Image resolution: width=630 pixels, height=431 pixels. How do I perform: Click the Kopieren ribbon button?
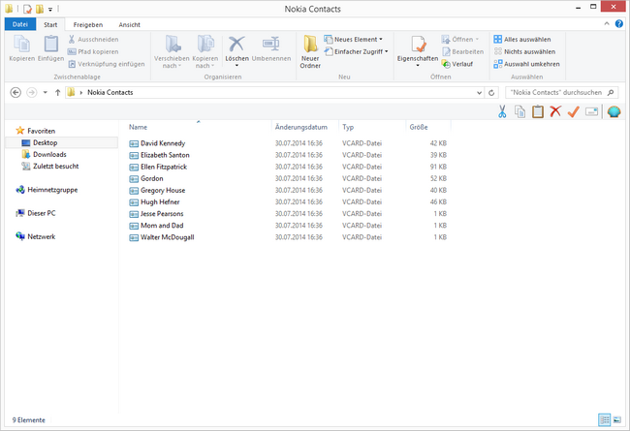pyautogui.click(x=21, y=48)
